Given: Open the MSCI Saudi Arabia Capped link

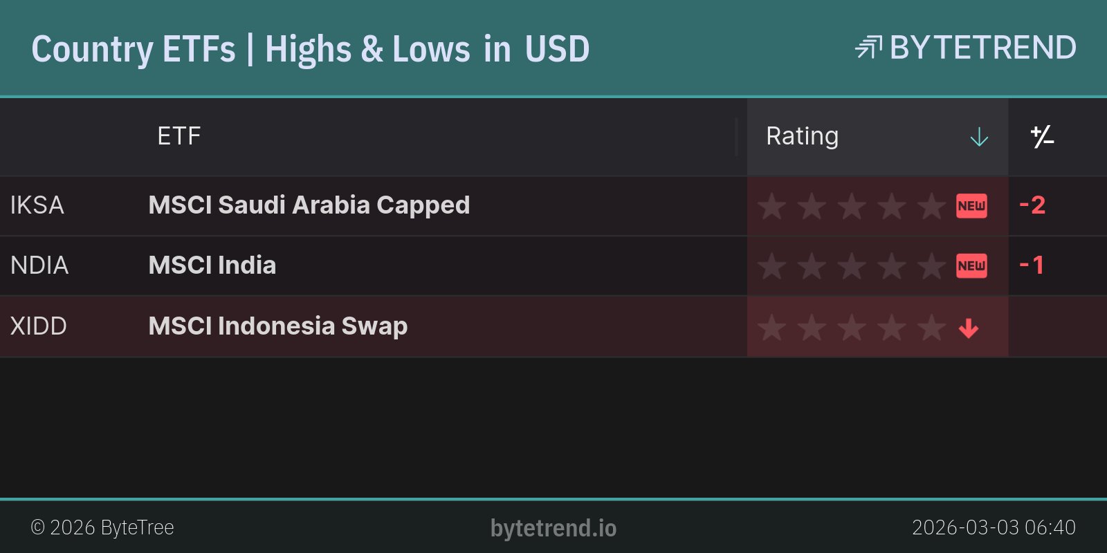Looking at the screenshot, I should coord(309,205).
